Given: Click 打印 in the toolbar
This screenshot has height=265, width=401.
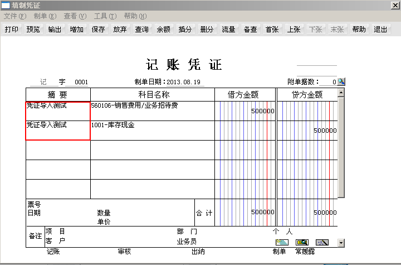Looking at the screenshot, I should pyautogui.click(x=11, y=29).
